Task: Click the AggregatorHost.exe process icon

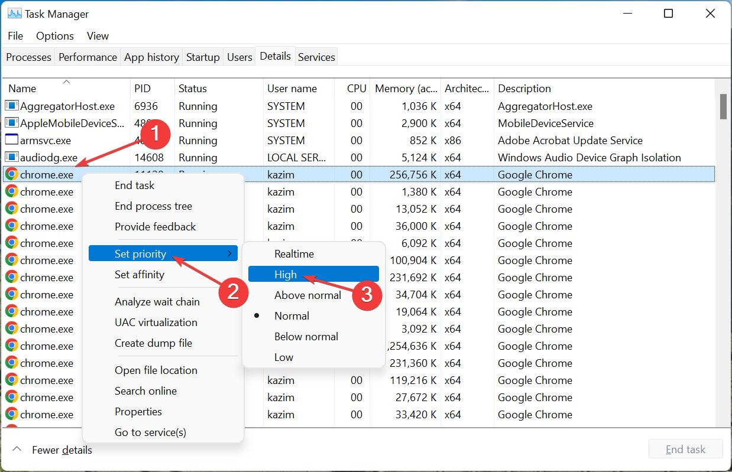Action: (11, 106)
